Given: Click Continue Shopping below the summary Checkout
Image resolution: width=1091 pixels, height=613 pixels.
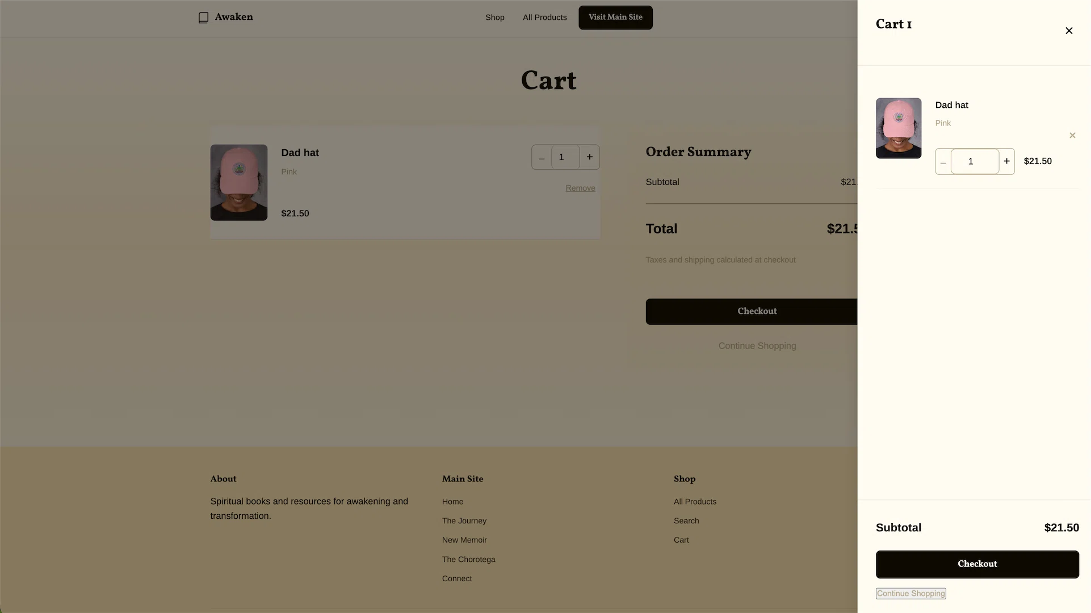Looking at the screenshot, I should pos(757,346).
